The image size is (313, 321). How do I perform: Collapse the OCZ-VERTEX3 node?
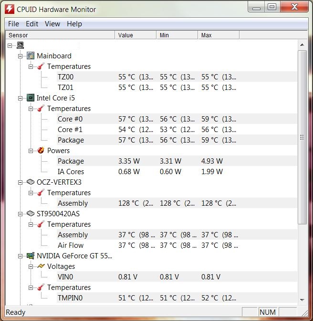pos(20,182)
